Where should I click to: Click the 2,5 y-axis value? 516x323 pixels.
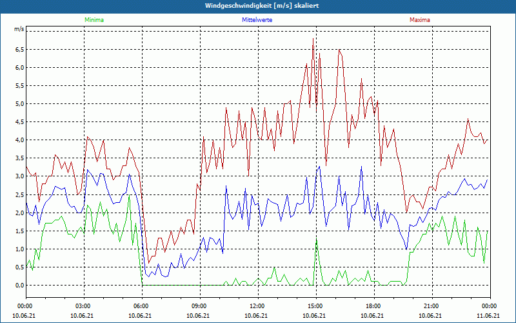[19, 194]
